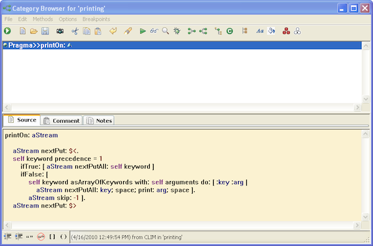Click the 'printOn: aStream' method header text
373x246 pixels.
(32, 135)
